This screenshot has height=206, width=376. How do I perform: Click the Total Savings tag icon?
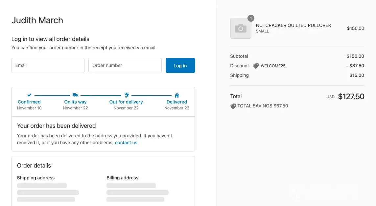click(x=233, y=106)
